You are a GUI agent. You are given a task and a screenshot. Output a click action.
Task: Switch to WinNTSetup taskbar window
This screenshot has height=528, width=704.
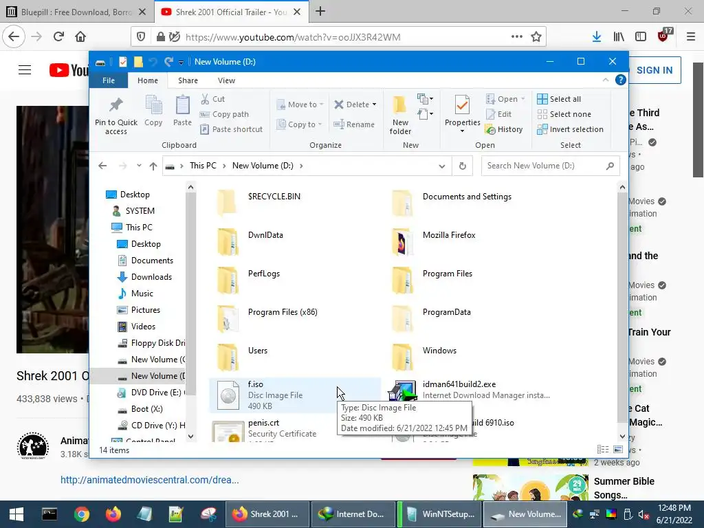click(439, 514)
